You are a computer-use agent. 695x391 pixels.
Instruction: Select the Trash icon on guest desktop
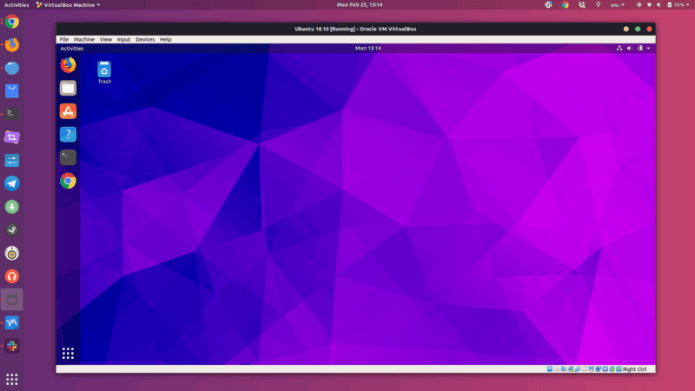pos(104,70)
